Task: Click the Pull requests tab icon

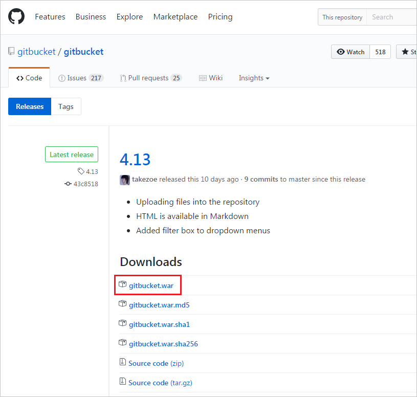Action: click(x=123, y=78)
